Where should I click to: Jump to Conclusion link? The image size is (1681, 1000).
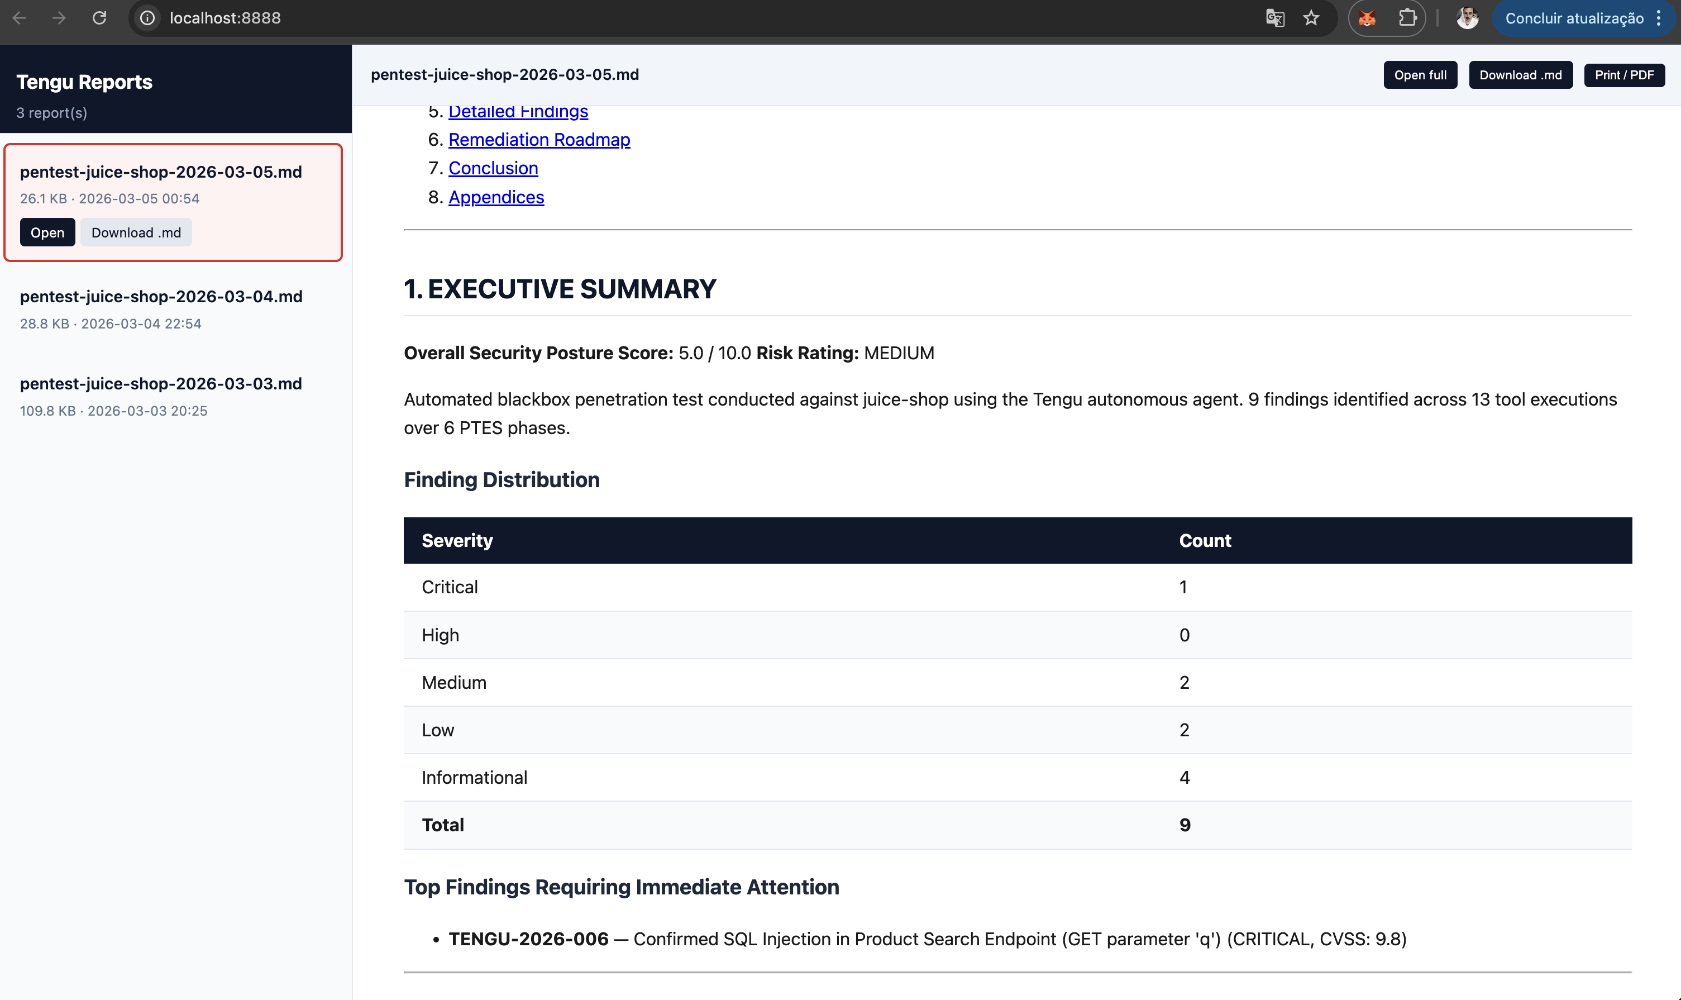[493, 168]
